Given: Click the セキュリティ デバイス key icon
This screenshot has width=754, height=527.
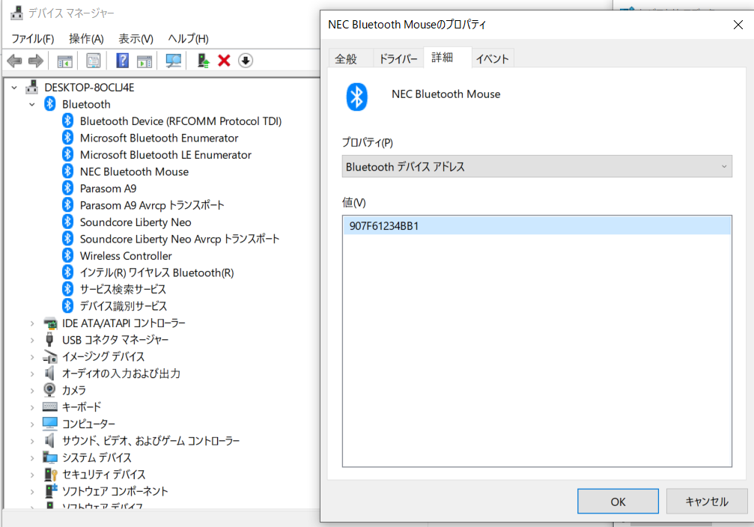Looking at the screenshot, I should [x=50, y=474].
